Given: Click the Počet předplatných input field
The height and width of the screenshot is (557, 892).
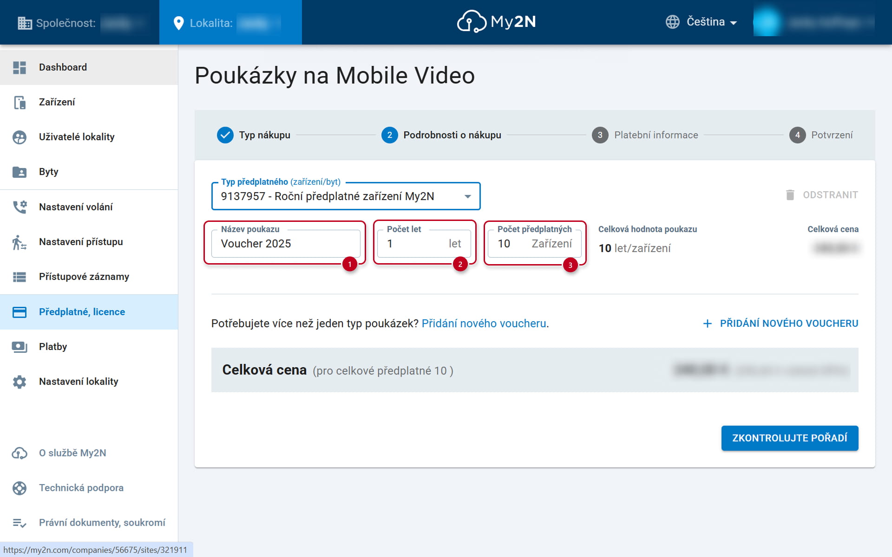Looking at the screenshot, I should pyautogui.click(x=535, y=244).
